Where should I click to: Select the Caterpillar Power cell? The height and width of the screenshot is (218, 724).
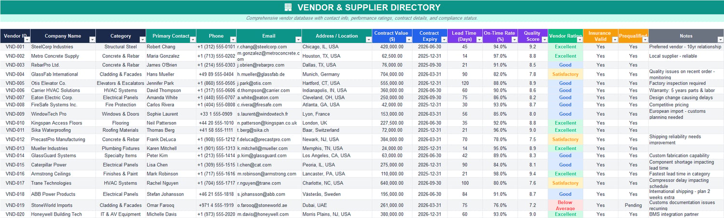tap(63, 164)
